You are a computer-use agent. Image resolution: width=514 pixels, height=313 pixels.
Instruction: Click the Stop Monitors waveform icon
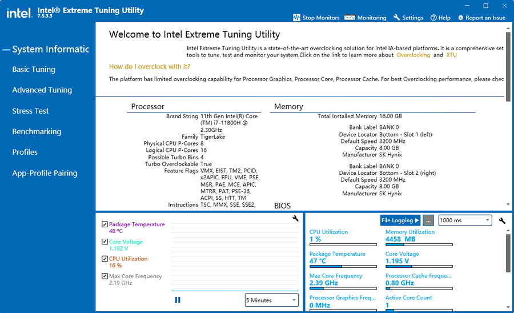pos(296,18)
